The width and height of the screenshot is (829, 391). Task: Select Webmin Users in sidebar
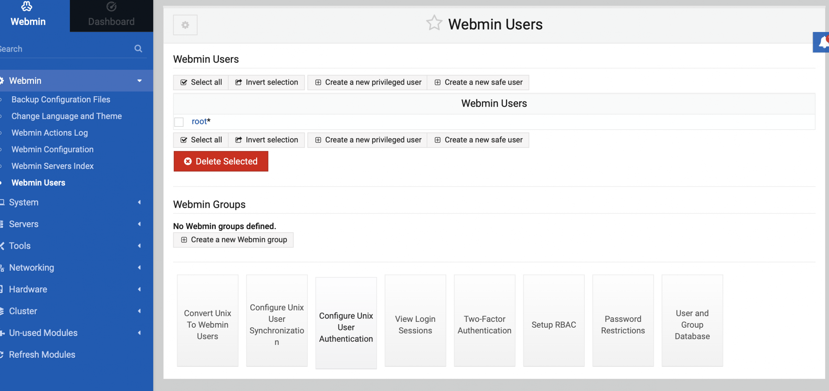pos(38,183)
